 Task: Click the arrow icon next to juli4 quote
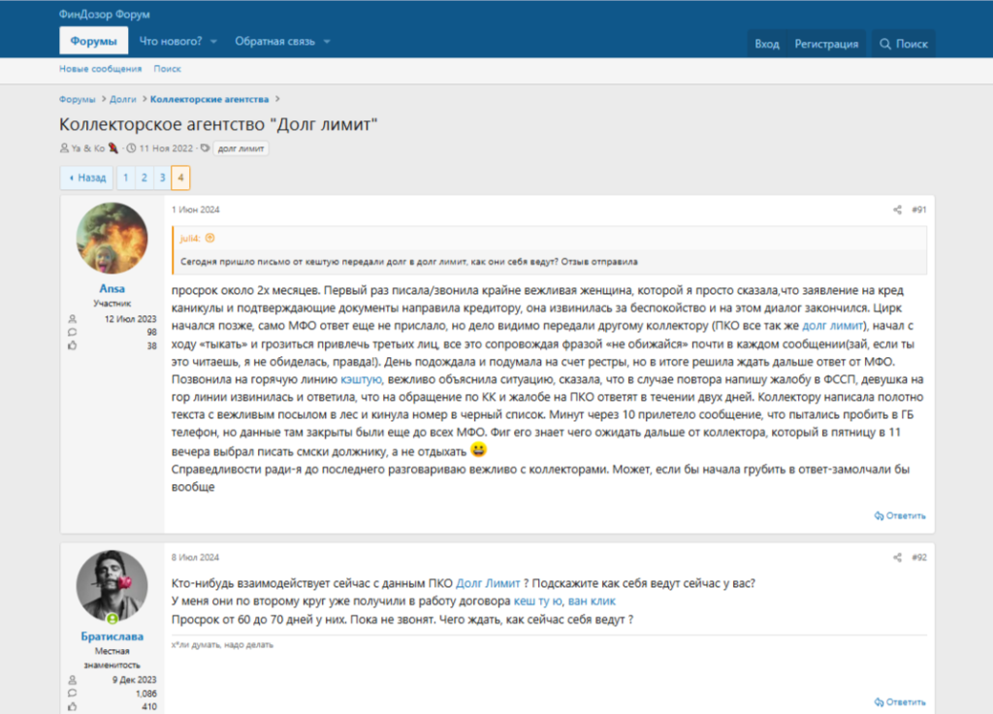point(210,239)
